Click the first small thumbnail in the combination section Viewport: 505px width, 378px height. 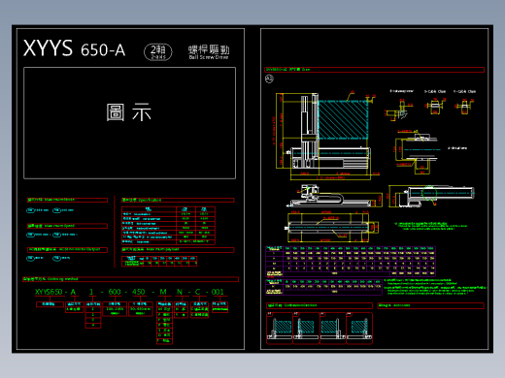tap(280, 328)
